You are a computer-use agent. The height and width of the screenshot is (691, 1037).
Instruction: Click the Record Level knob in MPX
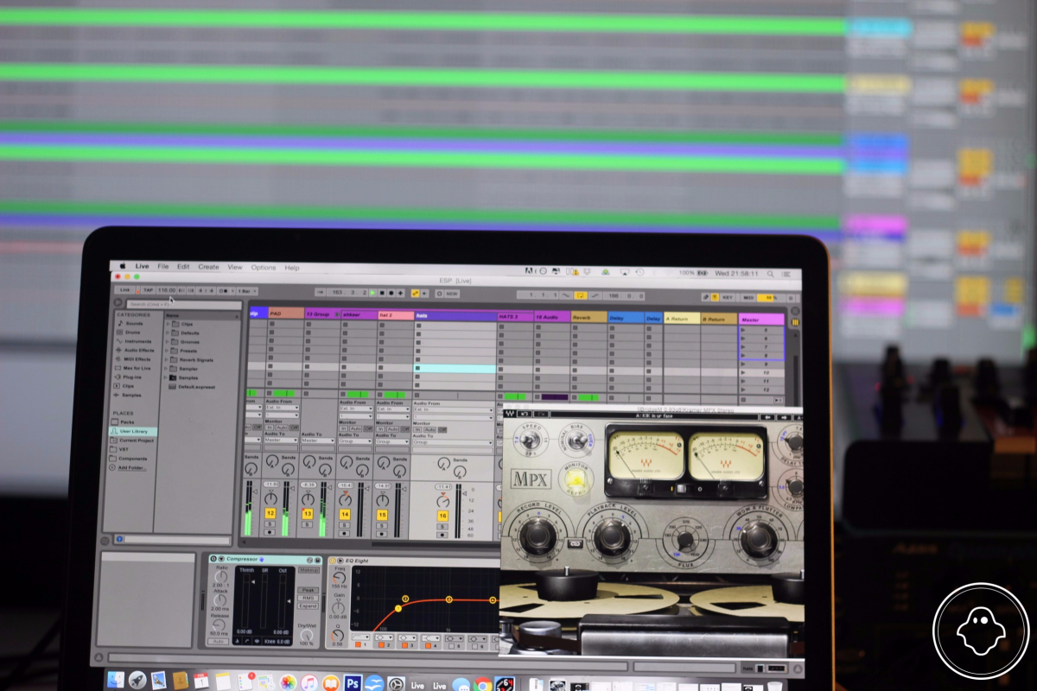(x=538, y=536)
